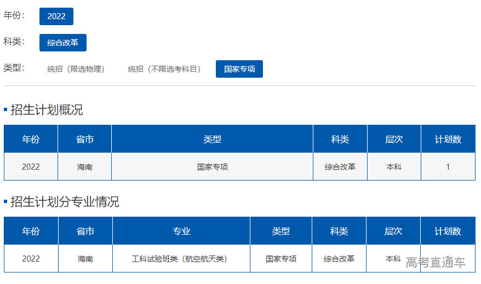Switch to 统招（限选物理） admission type

(x=76, y=69)
